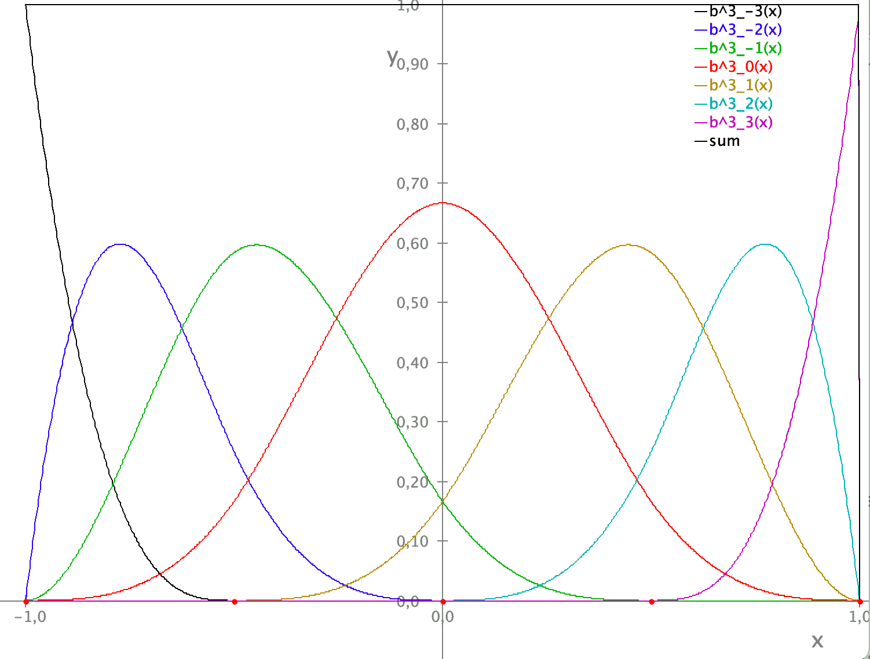The height and width of the screenshot is (659, 870).
Task: Click the peak of the blue b^3_-2 curve
Action: click(119, 244)
